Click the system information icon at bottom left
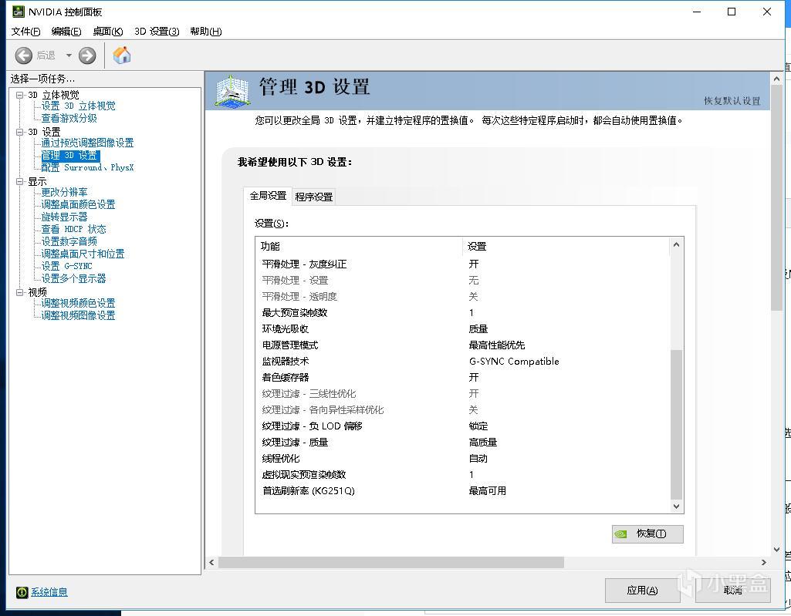The image size is (791, 616). pos(22,592)
